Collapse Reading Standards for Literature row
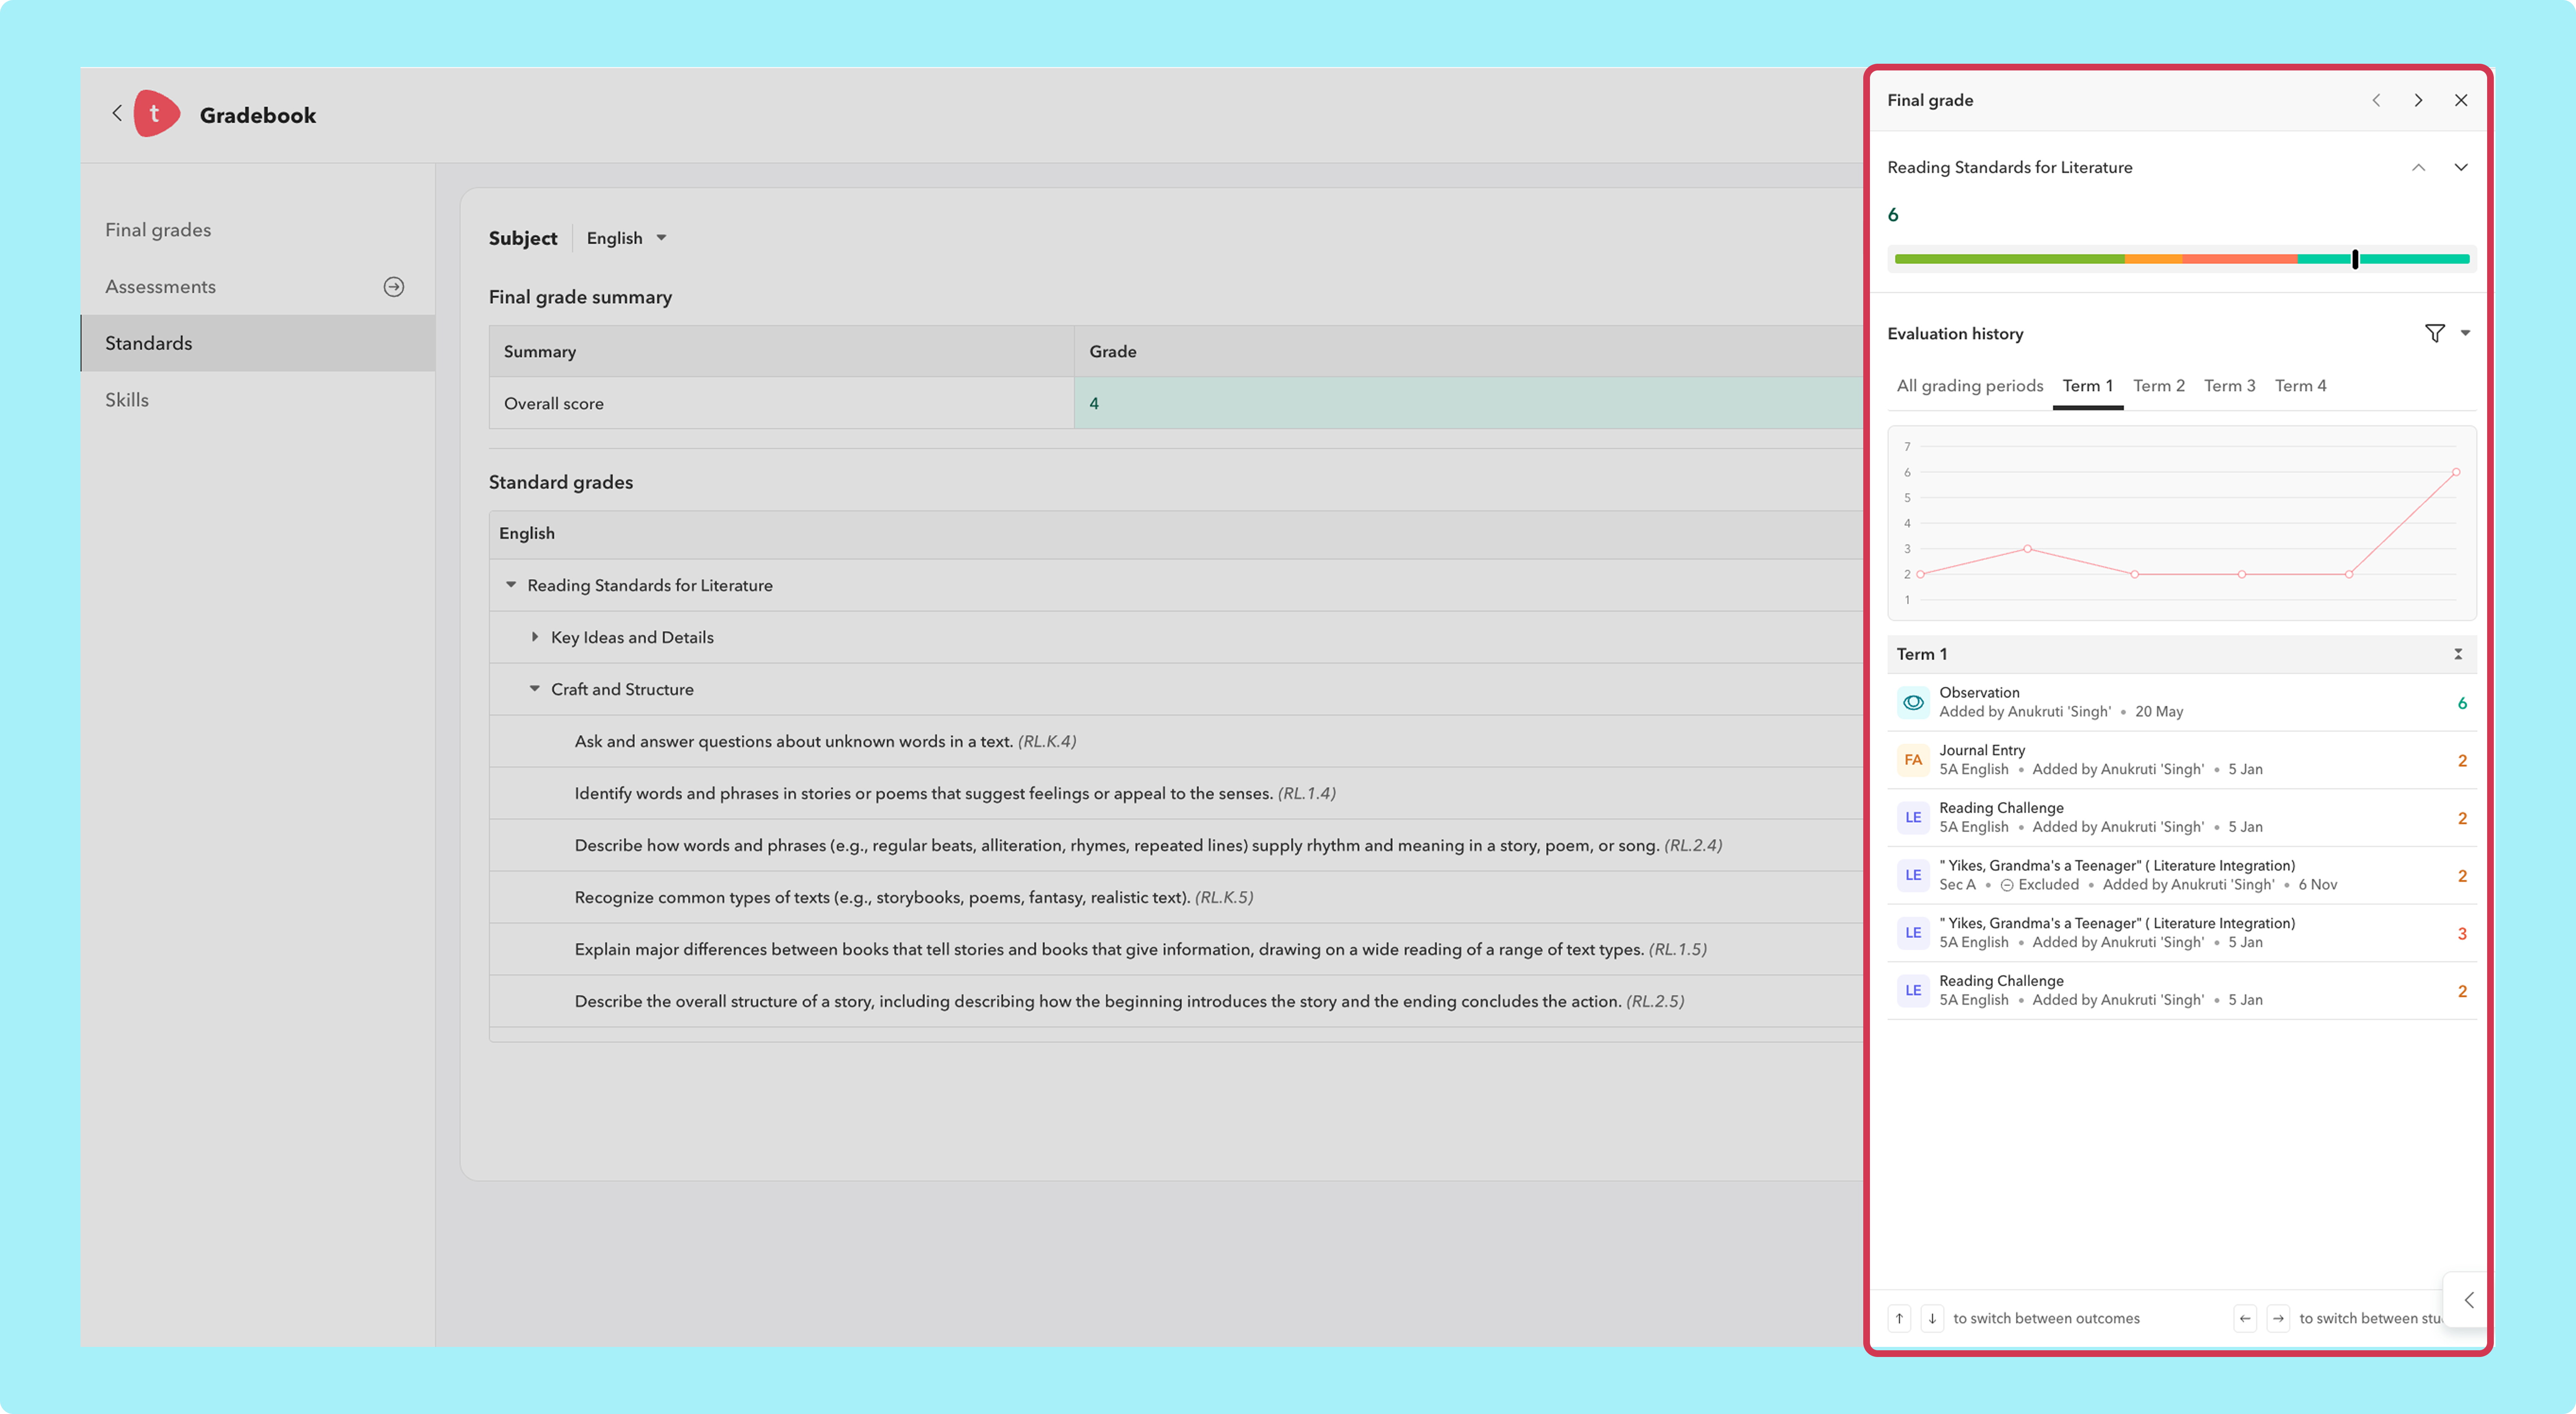The width and height of the screenshot is (2576, 1414). coord(511,585)
